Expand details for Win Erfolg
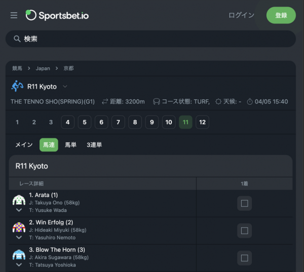This screenshot has width=304, height=272. pos(19,237)
